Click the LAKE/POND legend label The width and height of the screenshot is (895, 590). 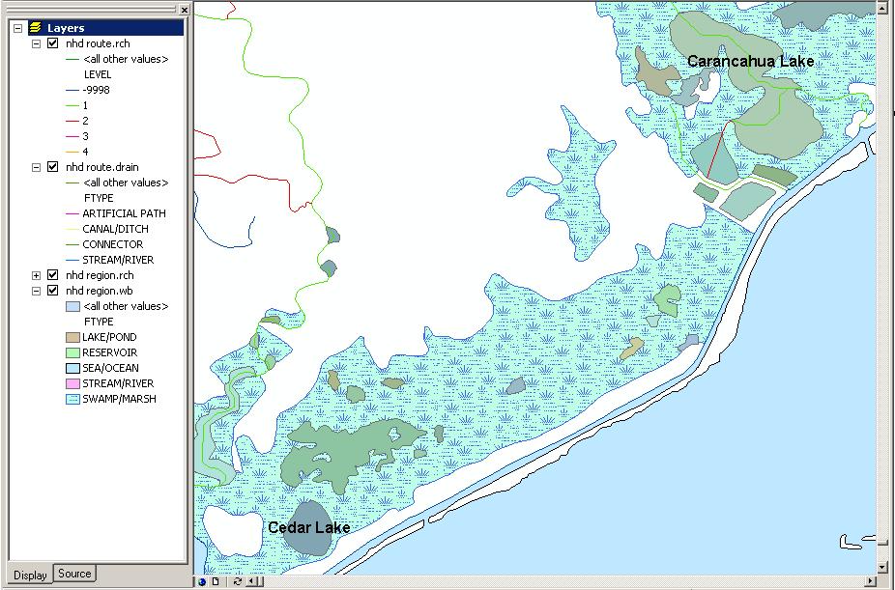point(109,337)
